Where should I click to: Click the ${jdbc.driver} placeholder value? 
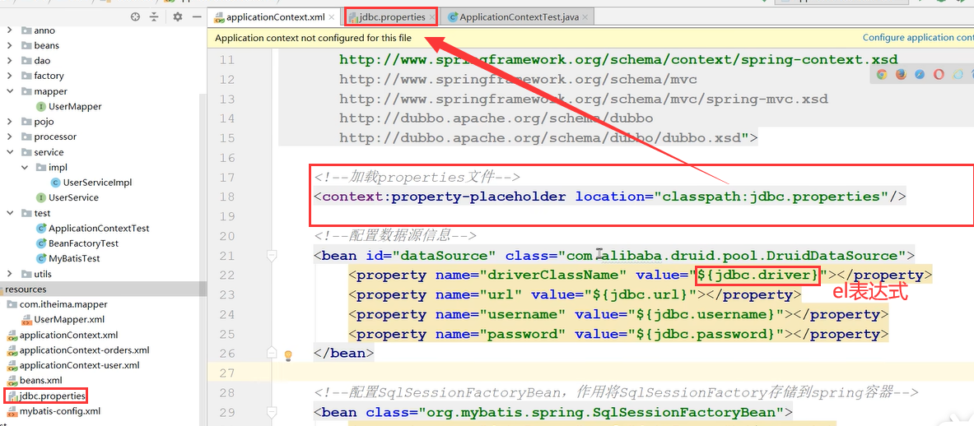click(757, 275)
